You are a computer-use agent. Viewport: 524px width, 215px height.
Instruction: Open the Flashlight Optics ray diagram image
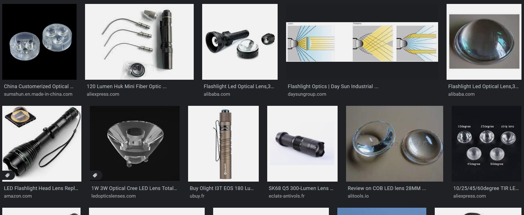pos(362,42)
